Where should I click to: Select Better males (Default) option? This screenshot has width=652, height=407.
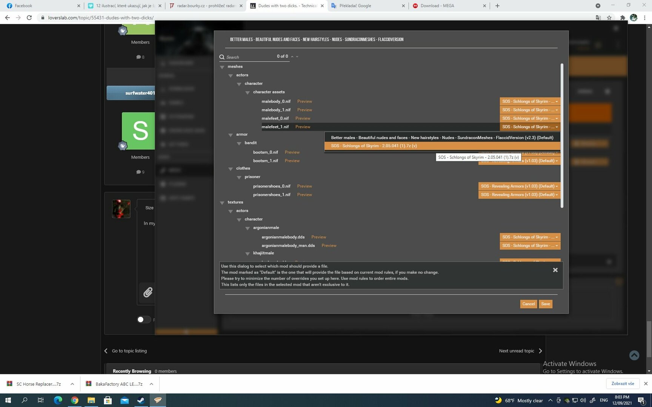442,138
